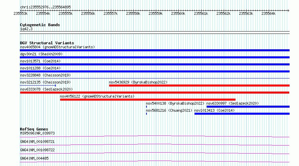The image size is (299, 166).
Task: Click the 235555k ruler tick label
Action: [66, 13]
